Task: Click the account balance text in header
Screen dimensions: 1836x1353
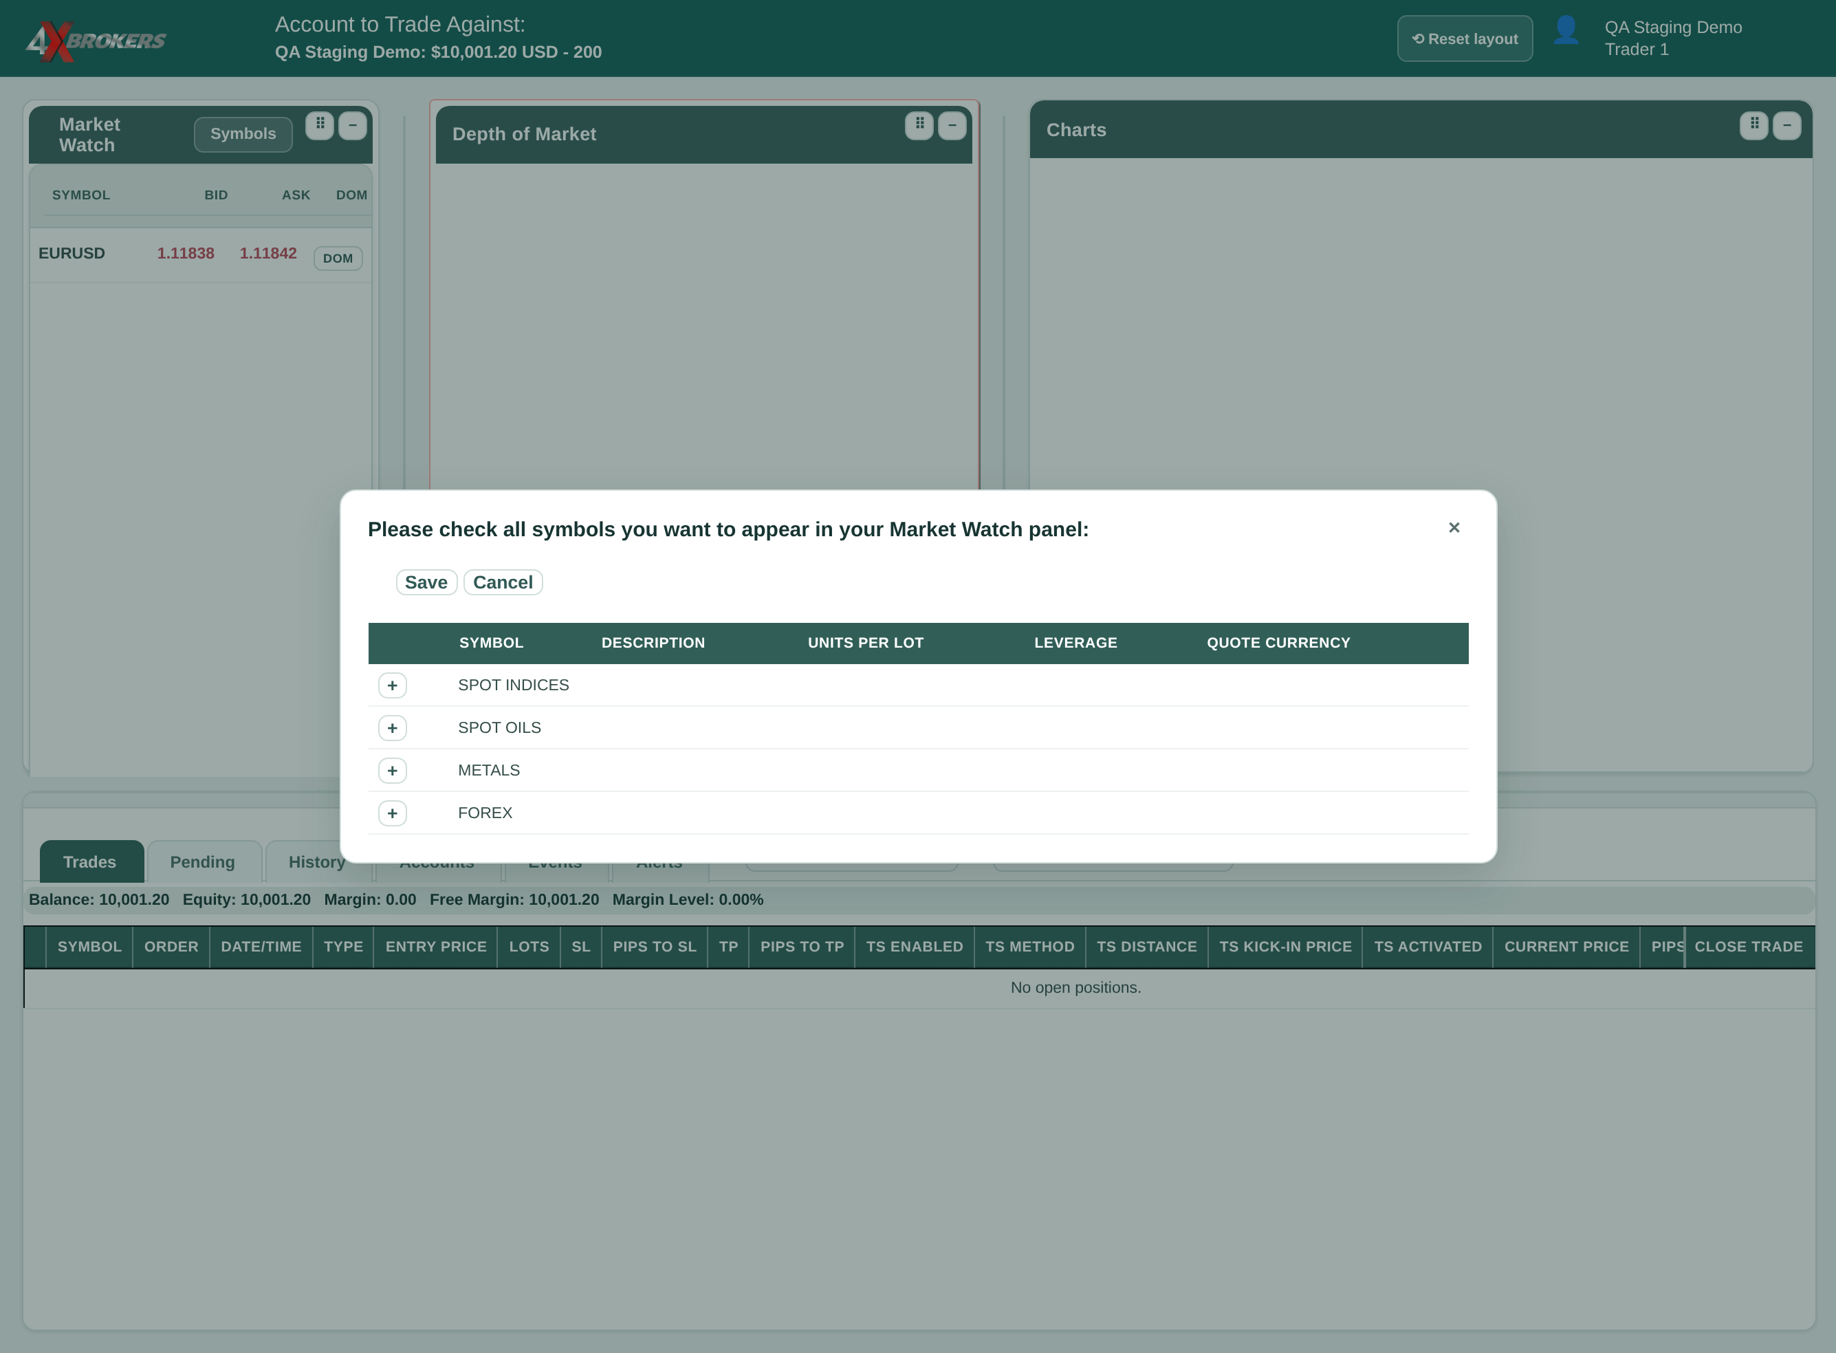Action: point(438,52)
